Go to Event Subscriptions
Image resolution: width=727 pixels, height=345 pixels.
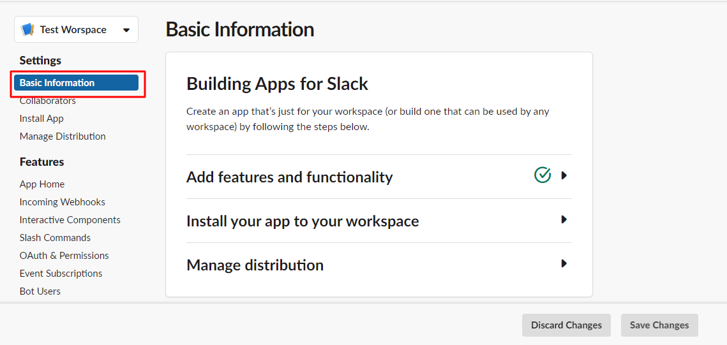tap(61, 274)
